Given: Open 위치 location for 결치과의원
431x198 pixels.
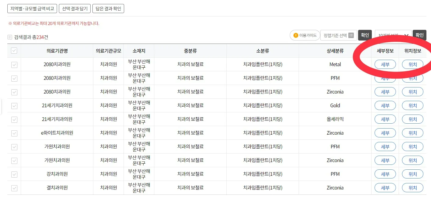Looking at the screenshot, I should (x=413, y=188).
